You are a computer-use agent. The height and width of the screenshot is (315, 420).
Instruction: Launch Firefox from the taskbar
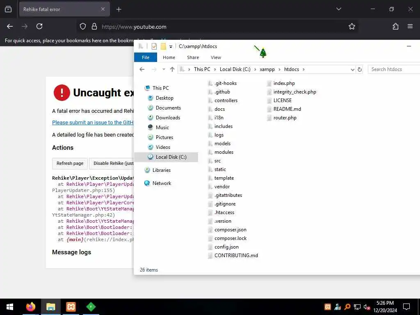point(30,307)
